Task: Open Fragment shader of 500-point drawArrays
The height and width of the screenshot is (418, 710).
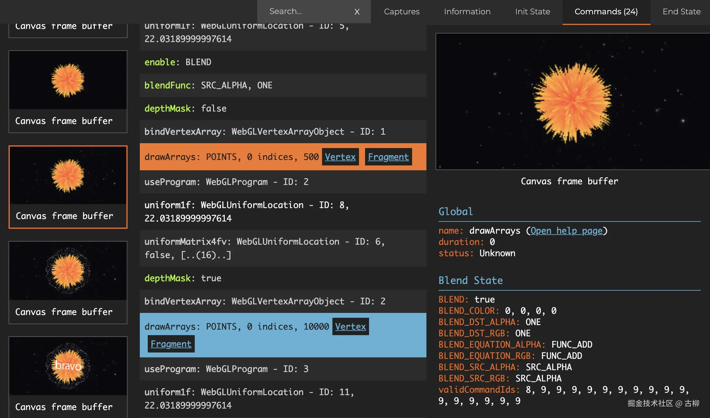Action: (388, 157)
